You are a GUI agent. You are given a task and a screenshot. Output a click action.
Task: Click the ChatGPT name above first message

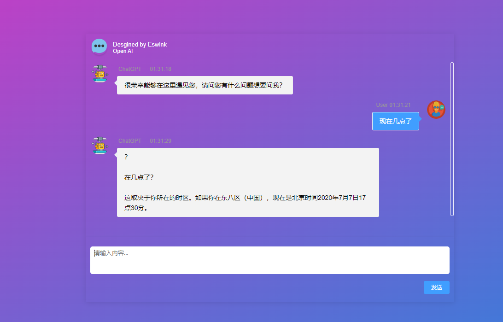click(x=130, y=69)
